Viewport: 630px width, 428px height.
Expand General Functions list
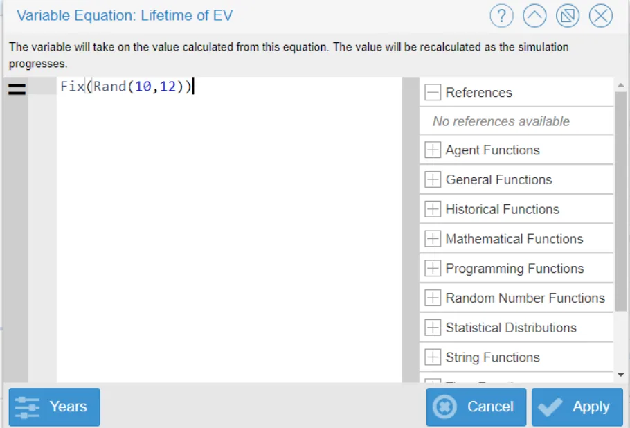click(x=433, y=179)
